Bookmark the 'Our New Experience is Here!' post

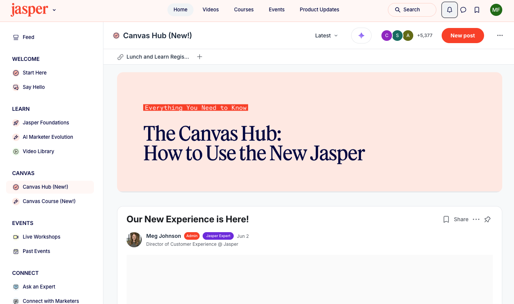click(x=446, y=219)
